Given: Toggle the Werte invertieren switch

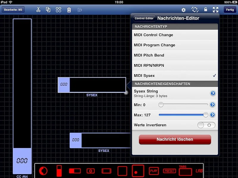Looking at the screenshot, I should 206,125.
